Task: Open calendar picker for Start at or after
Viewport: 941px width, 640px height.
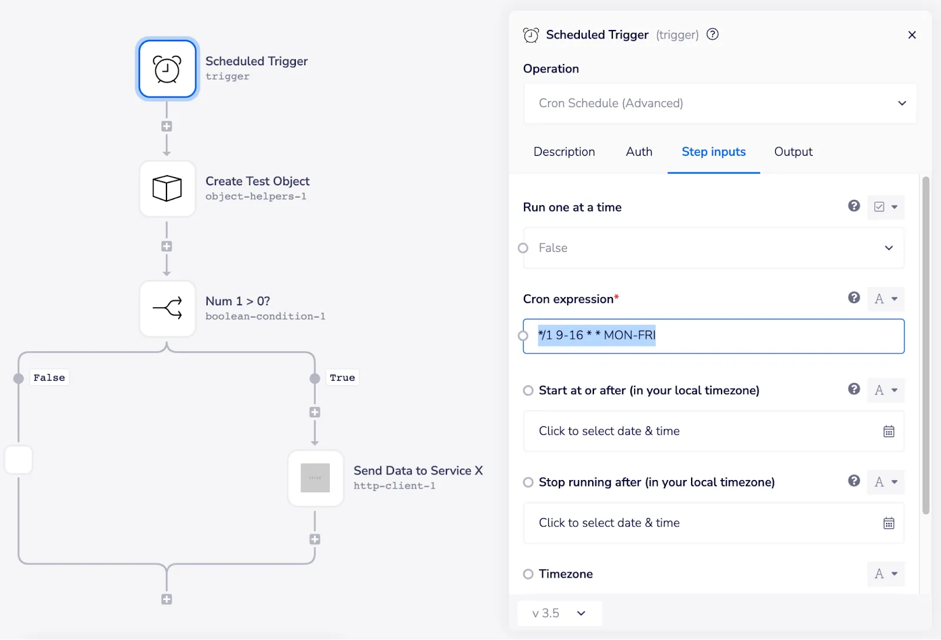Action: (889, 432)
